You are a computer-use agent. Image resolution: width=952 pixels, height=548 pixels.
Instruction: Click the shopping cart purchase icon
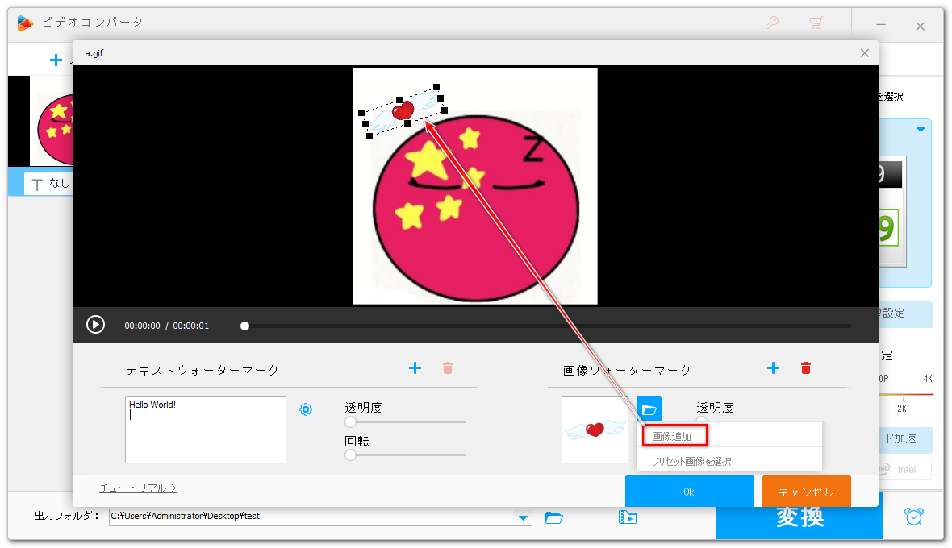click(815, 23)
